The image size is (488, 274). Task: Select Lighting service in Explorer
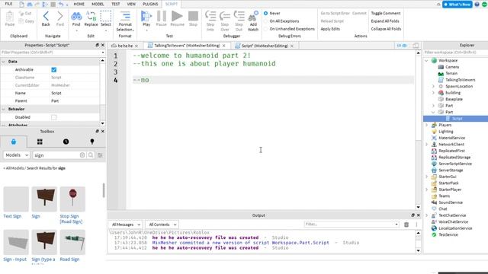445,132
